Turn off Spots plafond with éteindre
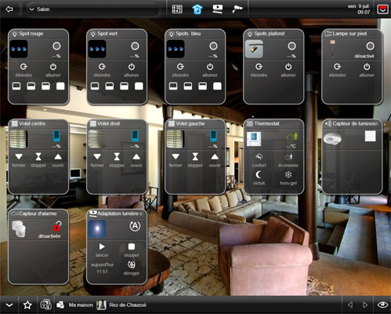 (x=259, y=70)
